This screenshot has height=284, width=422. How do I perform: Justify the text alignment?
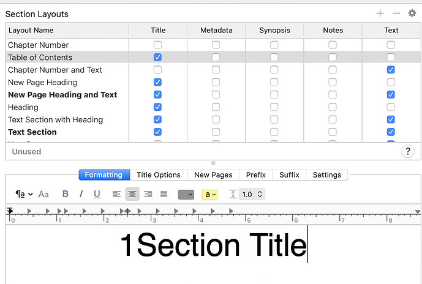point(164,194)
